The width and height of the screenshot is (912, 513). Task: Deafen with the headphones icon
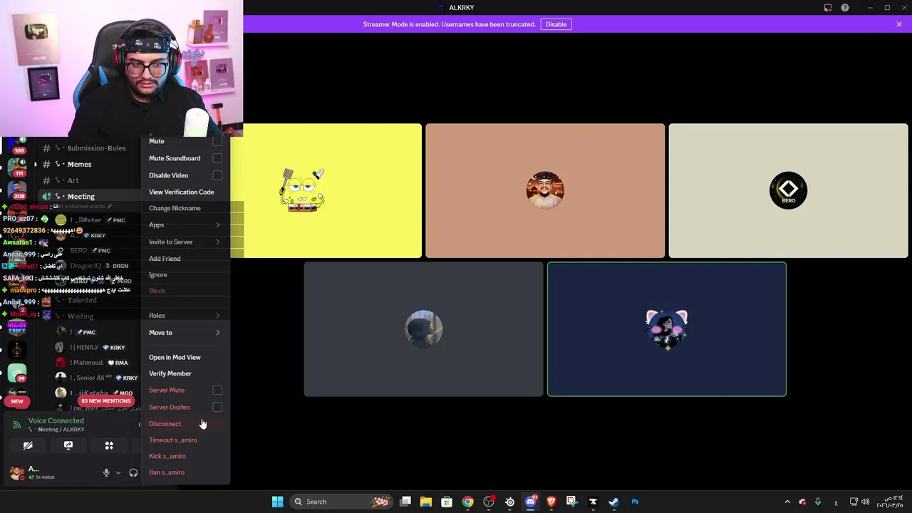[133, 472]
